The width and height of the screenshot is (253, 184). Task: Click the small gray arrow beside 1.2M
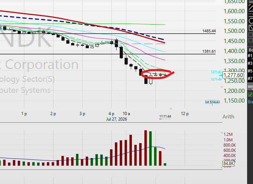[x=221, y=133]
